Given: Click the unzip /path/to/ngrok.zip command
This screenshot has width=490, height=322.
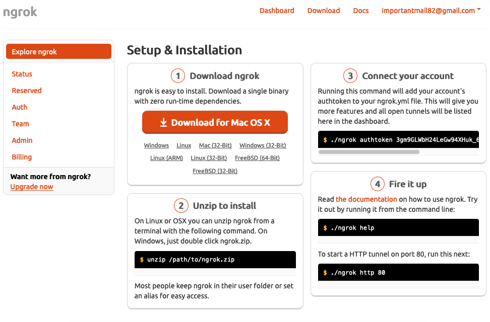Looking at the screenshot, I should click(x=215, y=260).
